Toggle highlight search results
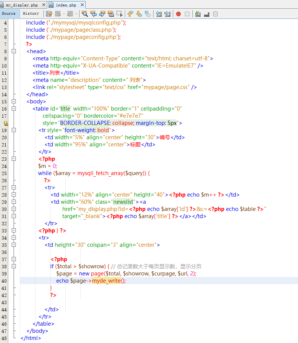The height and width of the screenshot is (343, 298). [111, 14]
